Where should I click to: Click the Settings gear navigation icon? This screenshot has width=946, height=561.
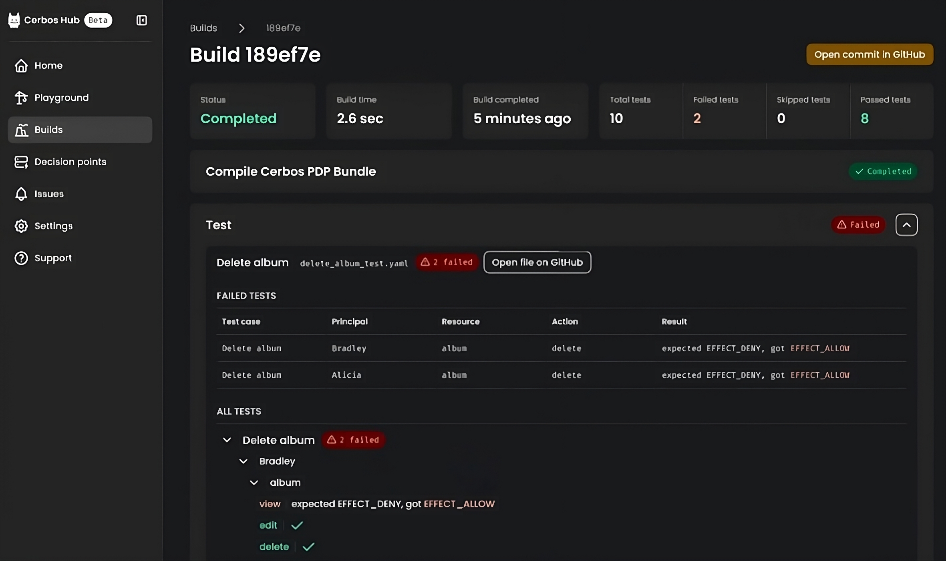[x=20, y=226]
